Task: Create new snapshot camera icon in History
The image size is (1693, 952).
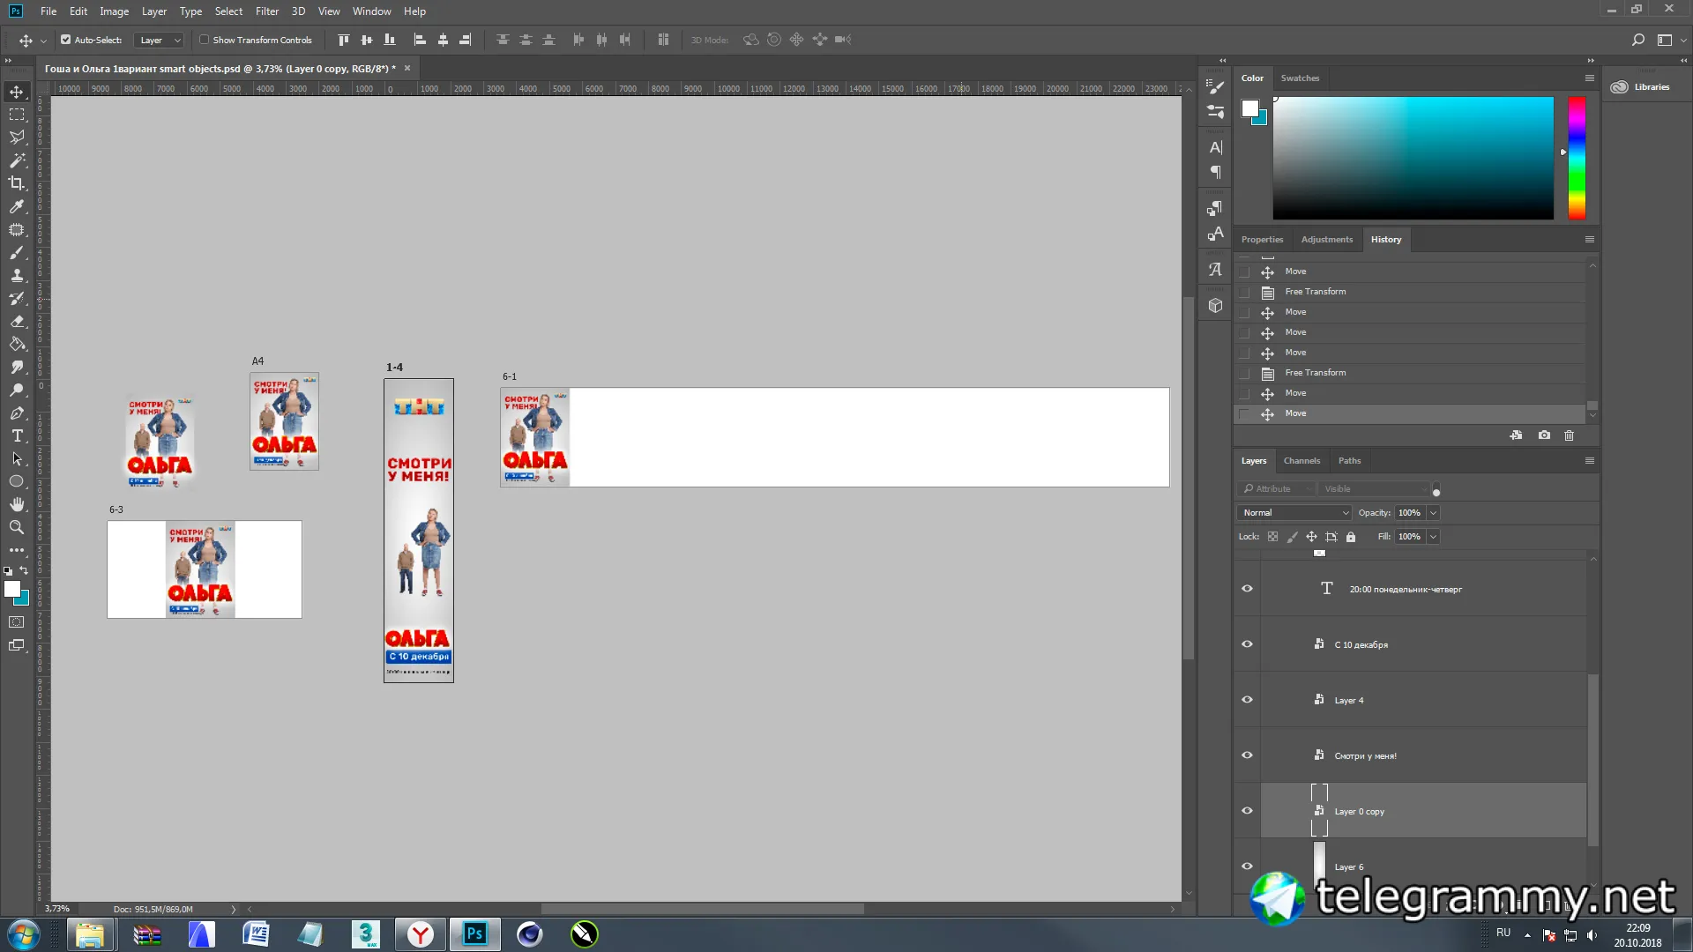Action: 1544,435
